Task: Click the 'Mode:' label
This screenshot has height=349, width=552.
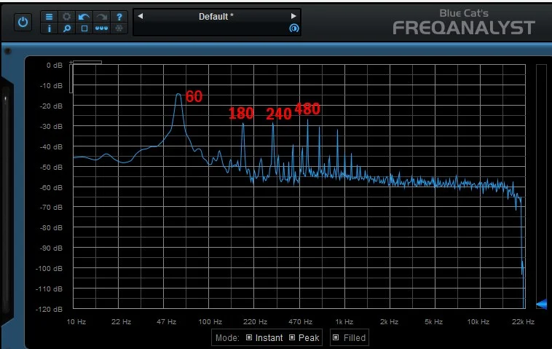Action: pos(227,338)
